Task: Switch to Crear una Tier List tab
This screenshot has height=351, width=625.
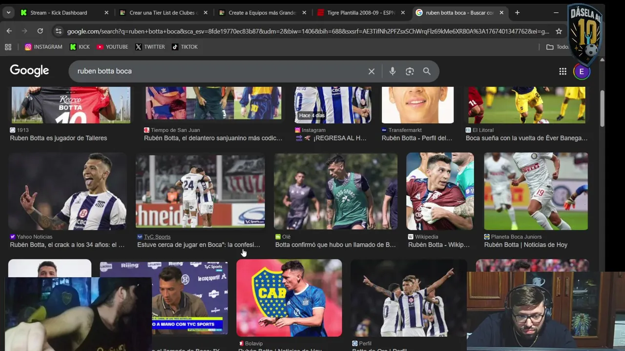Action: pos(163,13)
